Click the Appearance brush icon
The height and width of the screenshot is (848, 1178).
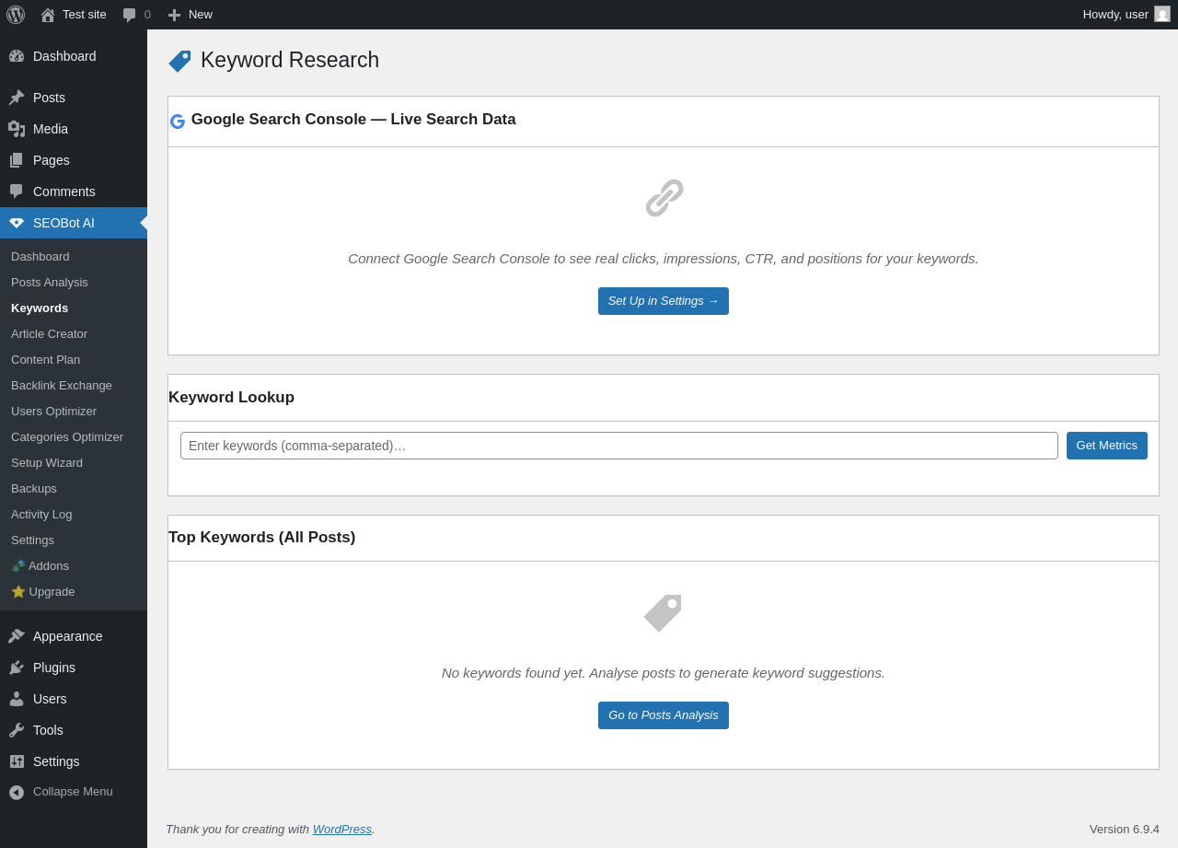pos(17,636)
